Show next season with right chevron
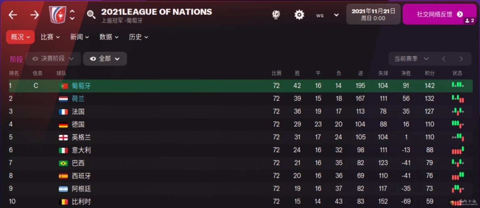 click(461, 59)
